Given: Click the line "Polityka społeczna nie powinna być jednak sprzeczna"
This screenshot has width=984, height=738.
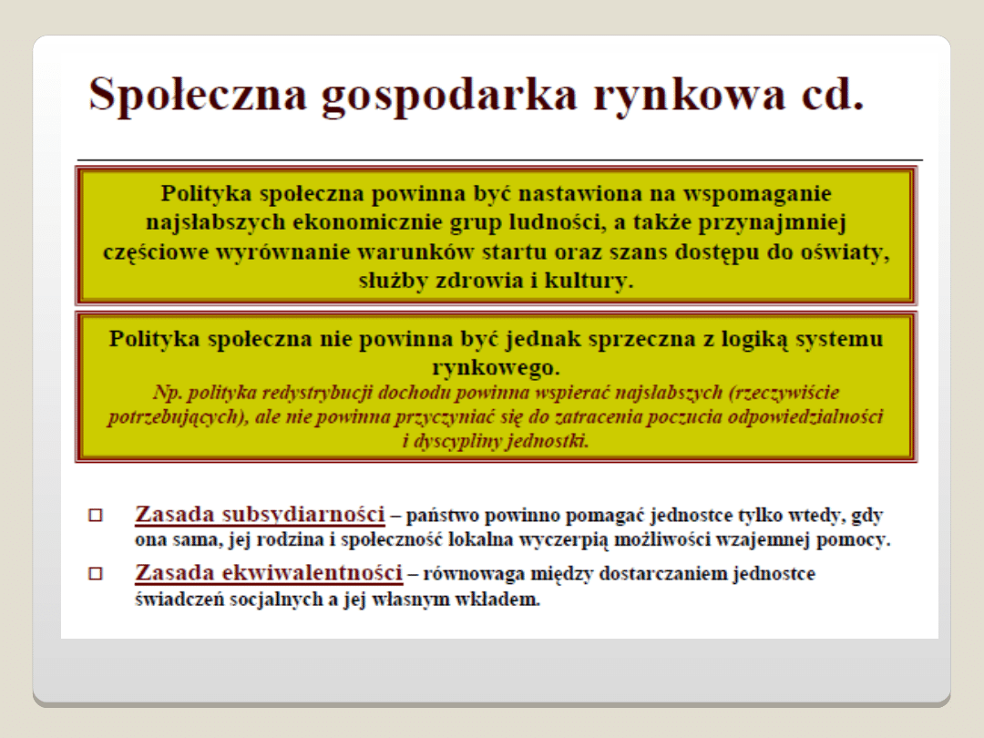Looking at the screenshot, I should tap(497, 339).
